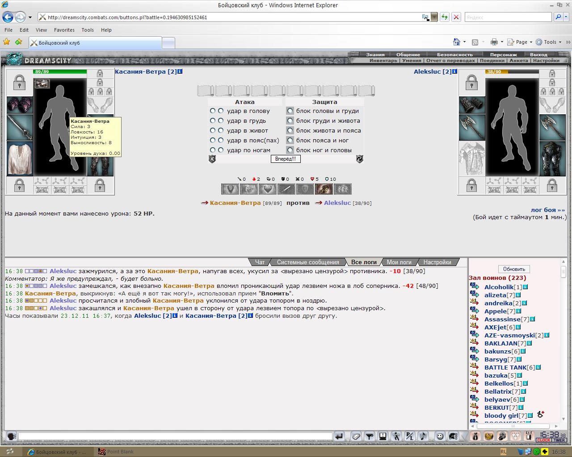Viewport: 572px width, 457px height.
Task: Open the search provider dropdown arrow
Action: point(566,17)
